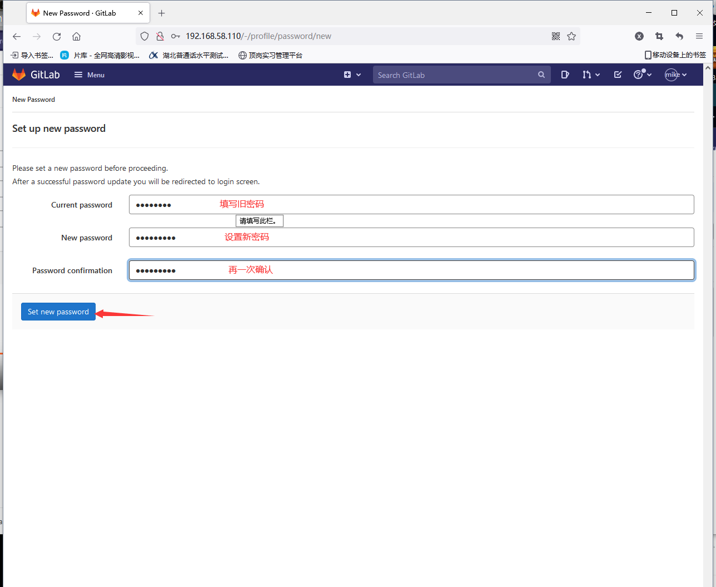Reload the page with refresh icon
The height and width of the screenshot is (587, 716).
click(57, 36)
